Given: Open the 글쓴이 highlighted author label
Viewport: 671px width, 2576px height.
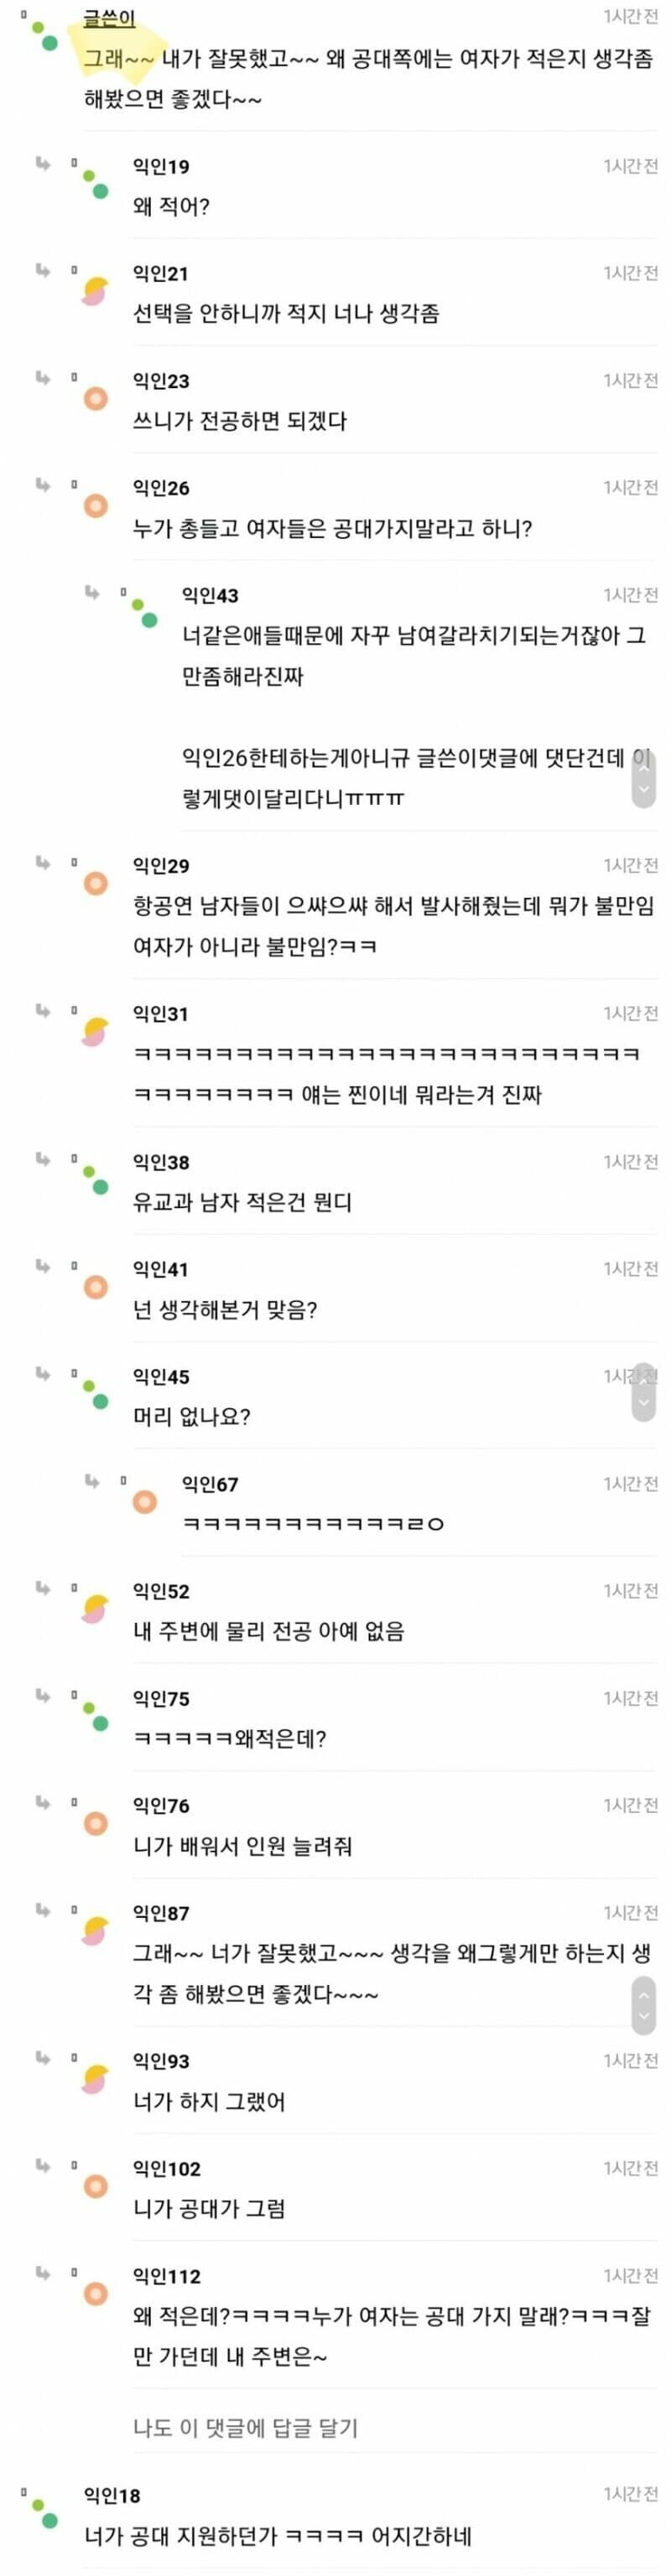Looking at the screenshot, I should click(110, 17).
